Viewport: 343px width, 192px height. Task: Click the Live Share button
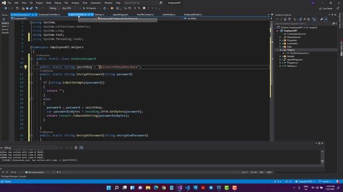point(326,9)
